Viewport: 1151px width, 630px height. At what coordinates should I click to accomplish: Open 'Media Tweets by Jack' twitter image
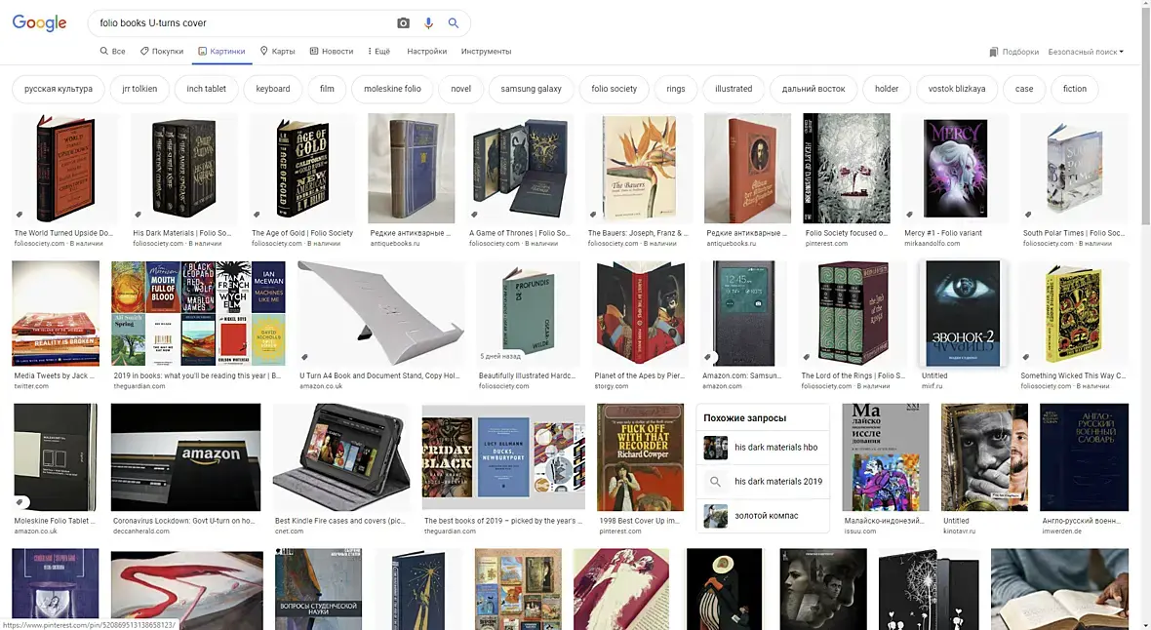[x=56, y=313]
